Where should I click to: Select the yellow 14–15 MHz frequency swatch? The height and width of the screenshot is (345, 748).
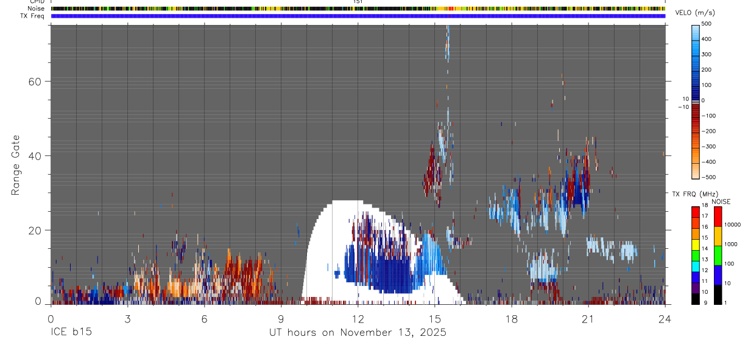click(x=695, y=245)
